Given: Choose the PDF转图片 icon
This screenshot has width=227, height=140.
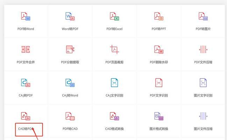Looking at the screenshot, I should (x=203, y=16).
